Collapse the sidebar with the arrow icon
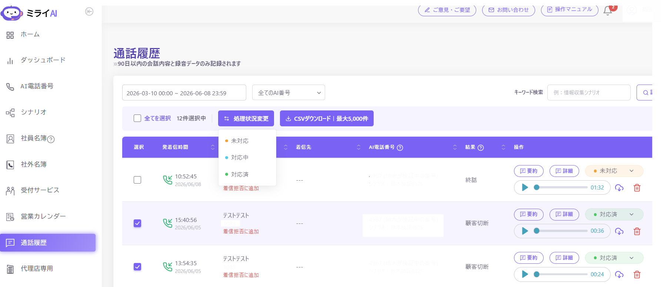Screen dimensions: 661x287 [89, 11]
